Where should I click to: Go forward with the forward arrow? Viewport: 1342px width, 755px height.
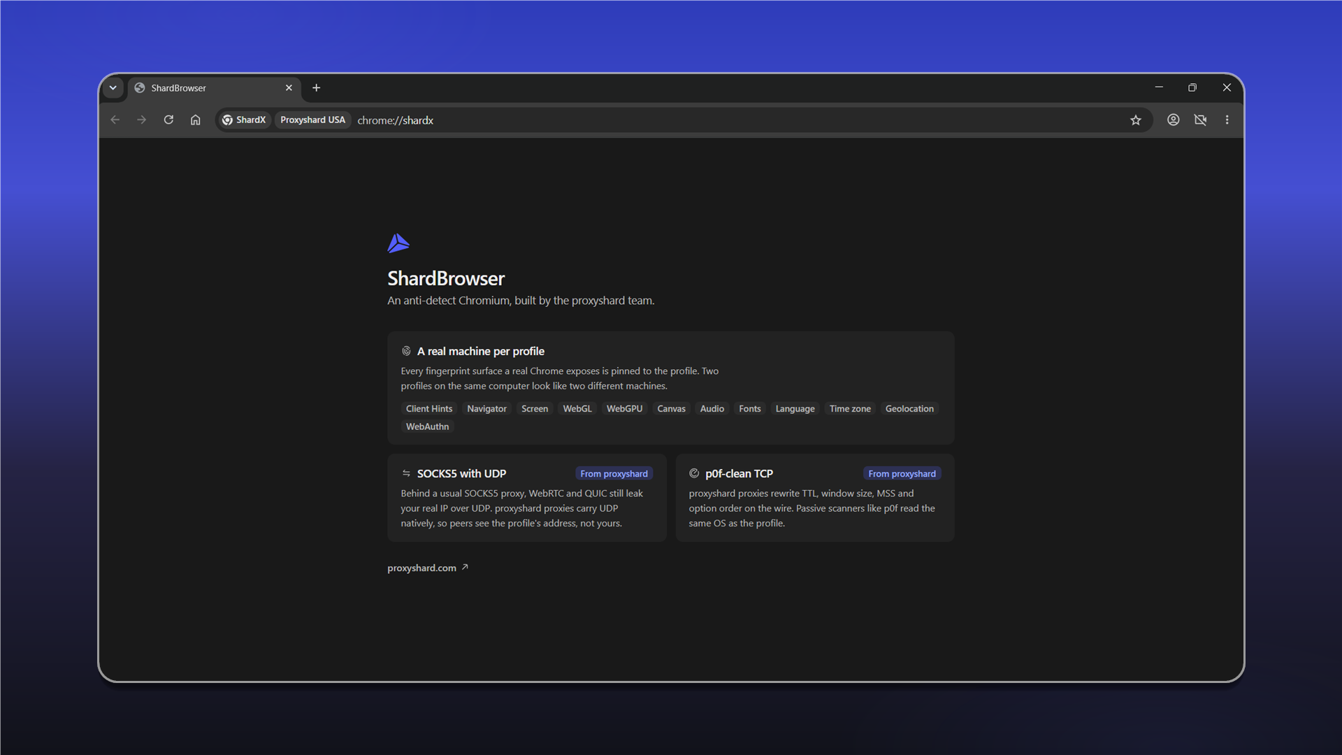tap(142, 120)
